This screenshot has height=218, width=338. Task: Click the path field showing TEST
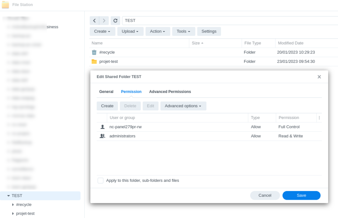(x=230, y=21)
